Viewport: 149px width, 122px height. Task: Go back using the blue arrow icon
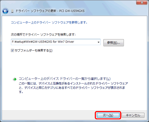point(5,11)
